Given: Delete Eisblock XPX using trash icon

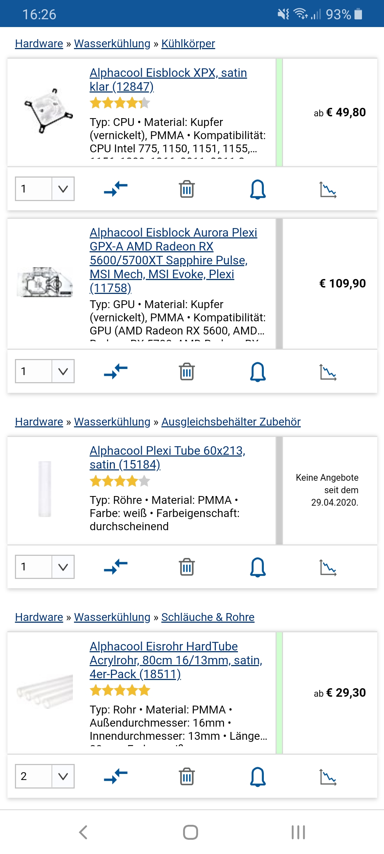Looking at the screenshot, I should pos(187,189).
